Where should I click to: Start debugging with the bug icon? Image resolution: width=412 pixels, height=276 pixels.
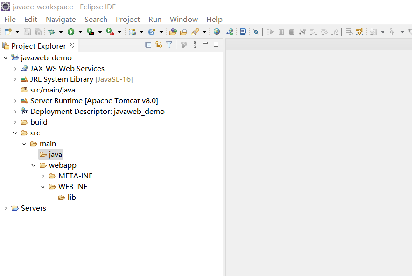click(52, 32)
